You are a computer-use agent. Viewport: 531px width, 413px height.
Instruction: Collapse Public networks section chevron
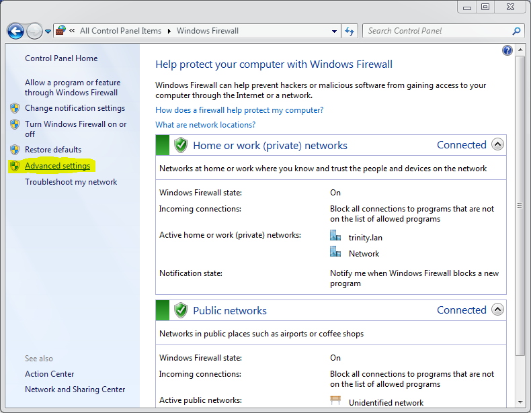pyautogui.click(x=497, y=310)
